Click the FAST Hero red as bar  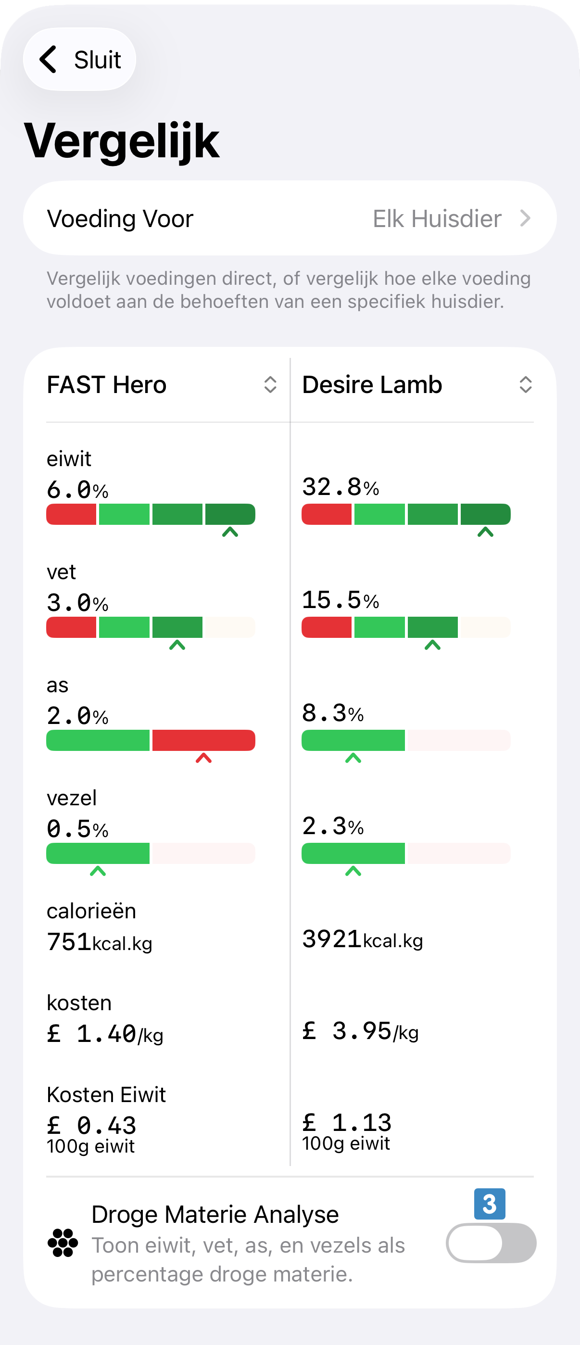[x=203, y=740]
